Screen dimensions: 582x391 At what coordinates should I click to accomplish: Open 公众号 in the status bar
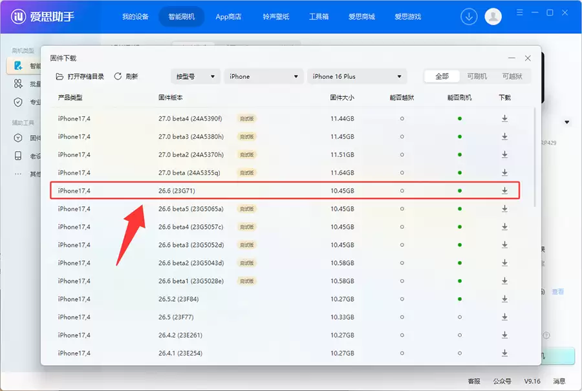click(502, 381)
